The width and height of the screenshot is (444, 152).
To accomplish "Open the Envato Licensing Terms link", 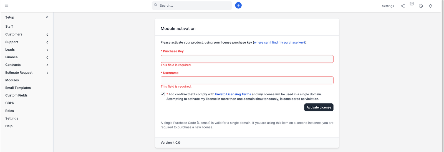I will click(233, 94).
